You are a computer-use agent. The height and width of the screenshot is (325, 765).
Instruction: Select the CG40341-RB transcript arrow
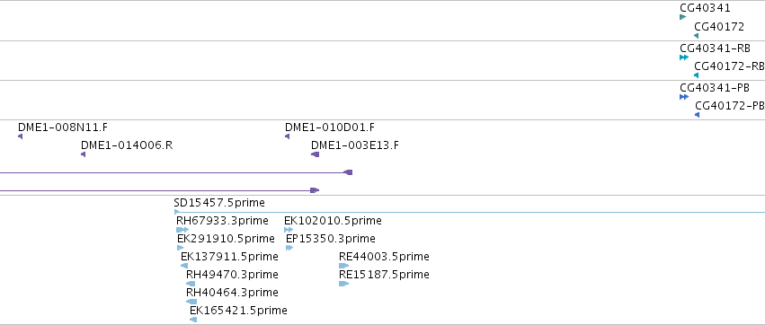(x=684, y=57)
